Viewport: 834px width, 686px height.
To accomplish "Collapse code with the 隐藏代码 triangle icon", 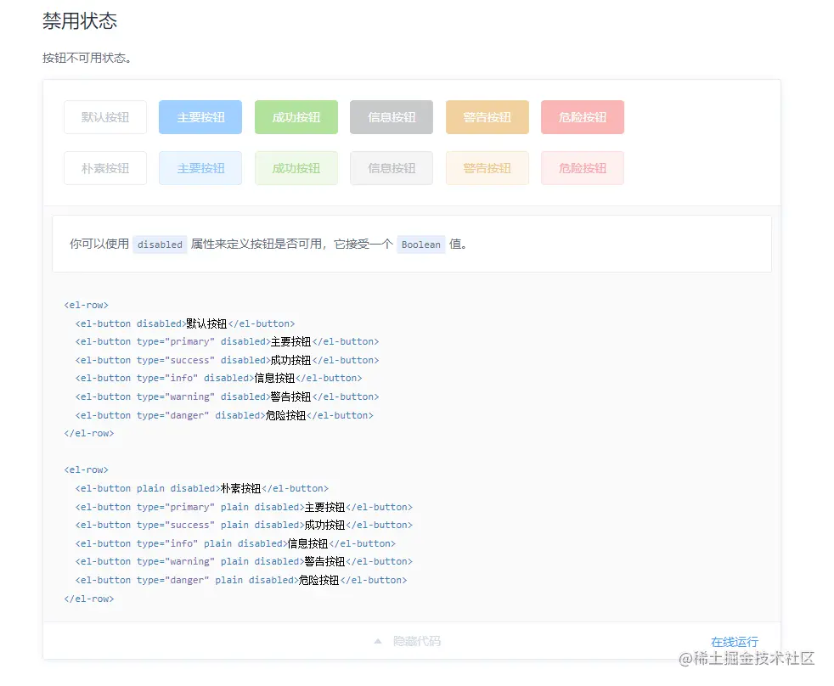I will (378, 641).
